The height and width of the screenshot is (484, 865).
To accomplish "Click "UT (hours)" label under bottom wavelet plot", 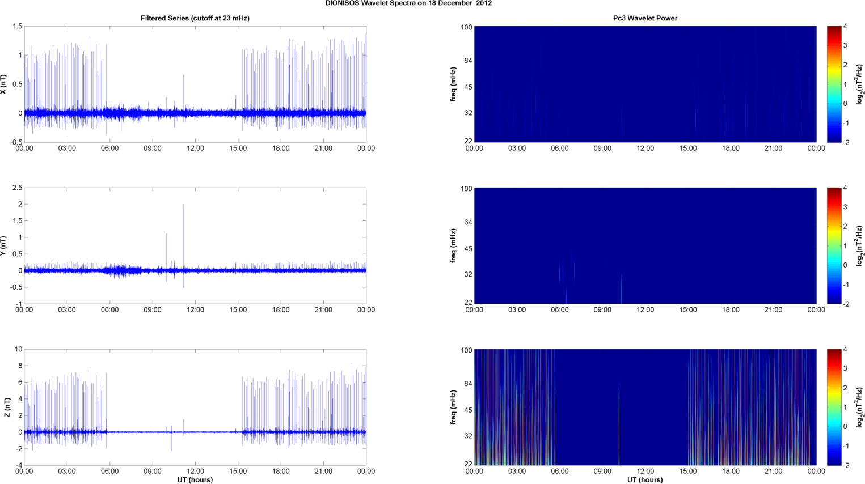I will tap(645, 480).
